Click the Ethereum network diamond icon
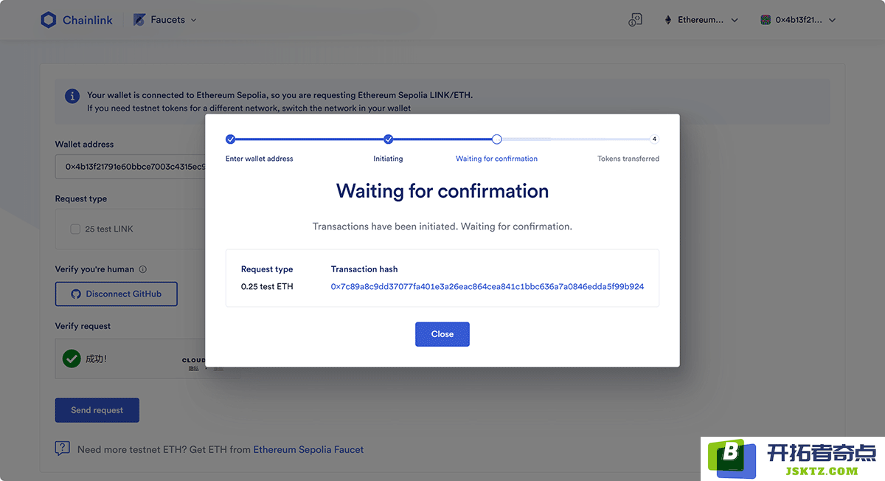The height and width of the screenshot is (481, 885). (x=669, y=20)
